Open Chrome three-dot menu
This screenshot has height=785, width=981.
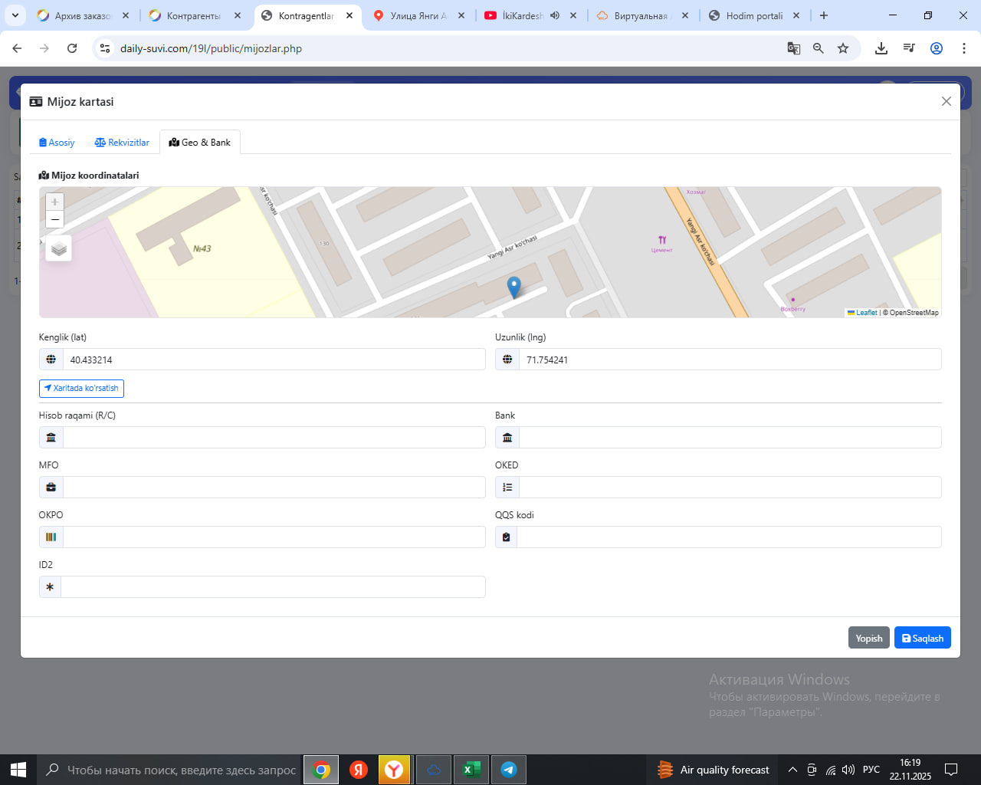(963, 48)
